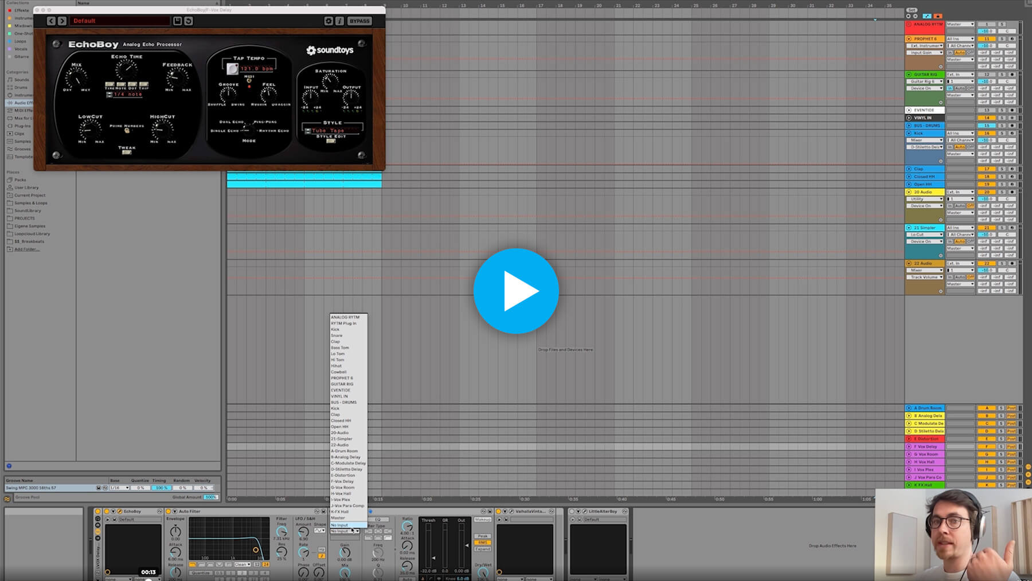1032x581 pixels.
Task: Choose GUITAR RIG from the input list
Action: pos(349,384)
